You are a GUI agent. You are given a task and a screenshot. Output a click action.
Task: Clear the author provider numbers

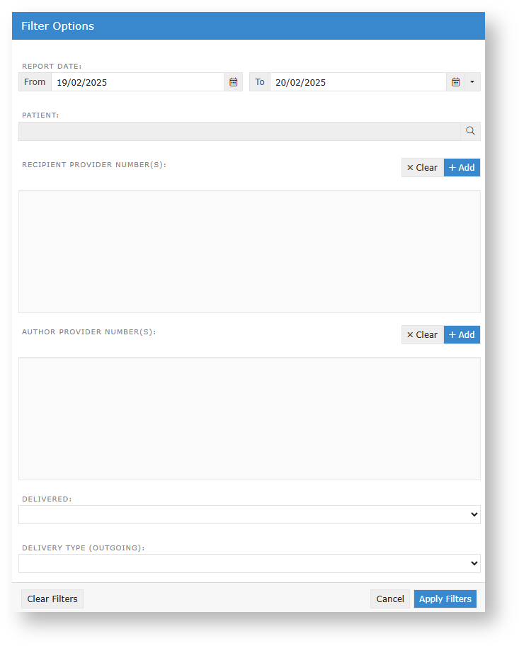[x=422, y=335]
